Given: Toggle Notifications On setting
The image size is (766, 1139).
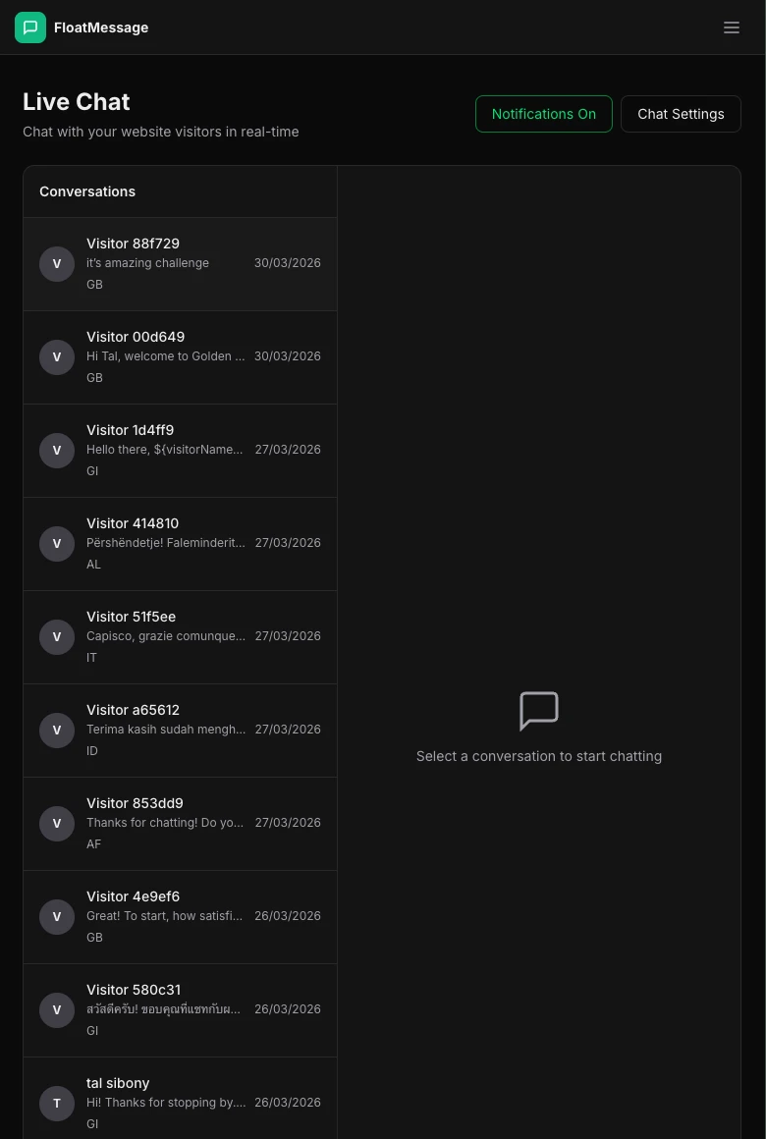Looking at the screenshot, I should (x=543, y=114).
